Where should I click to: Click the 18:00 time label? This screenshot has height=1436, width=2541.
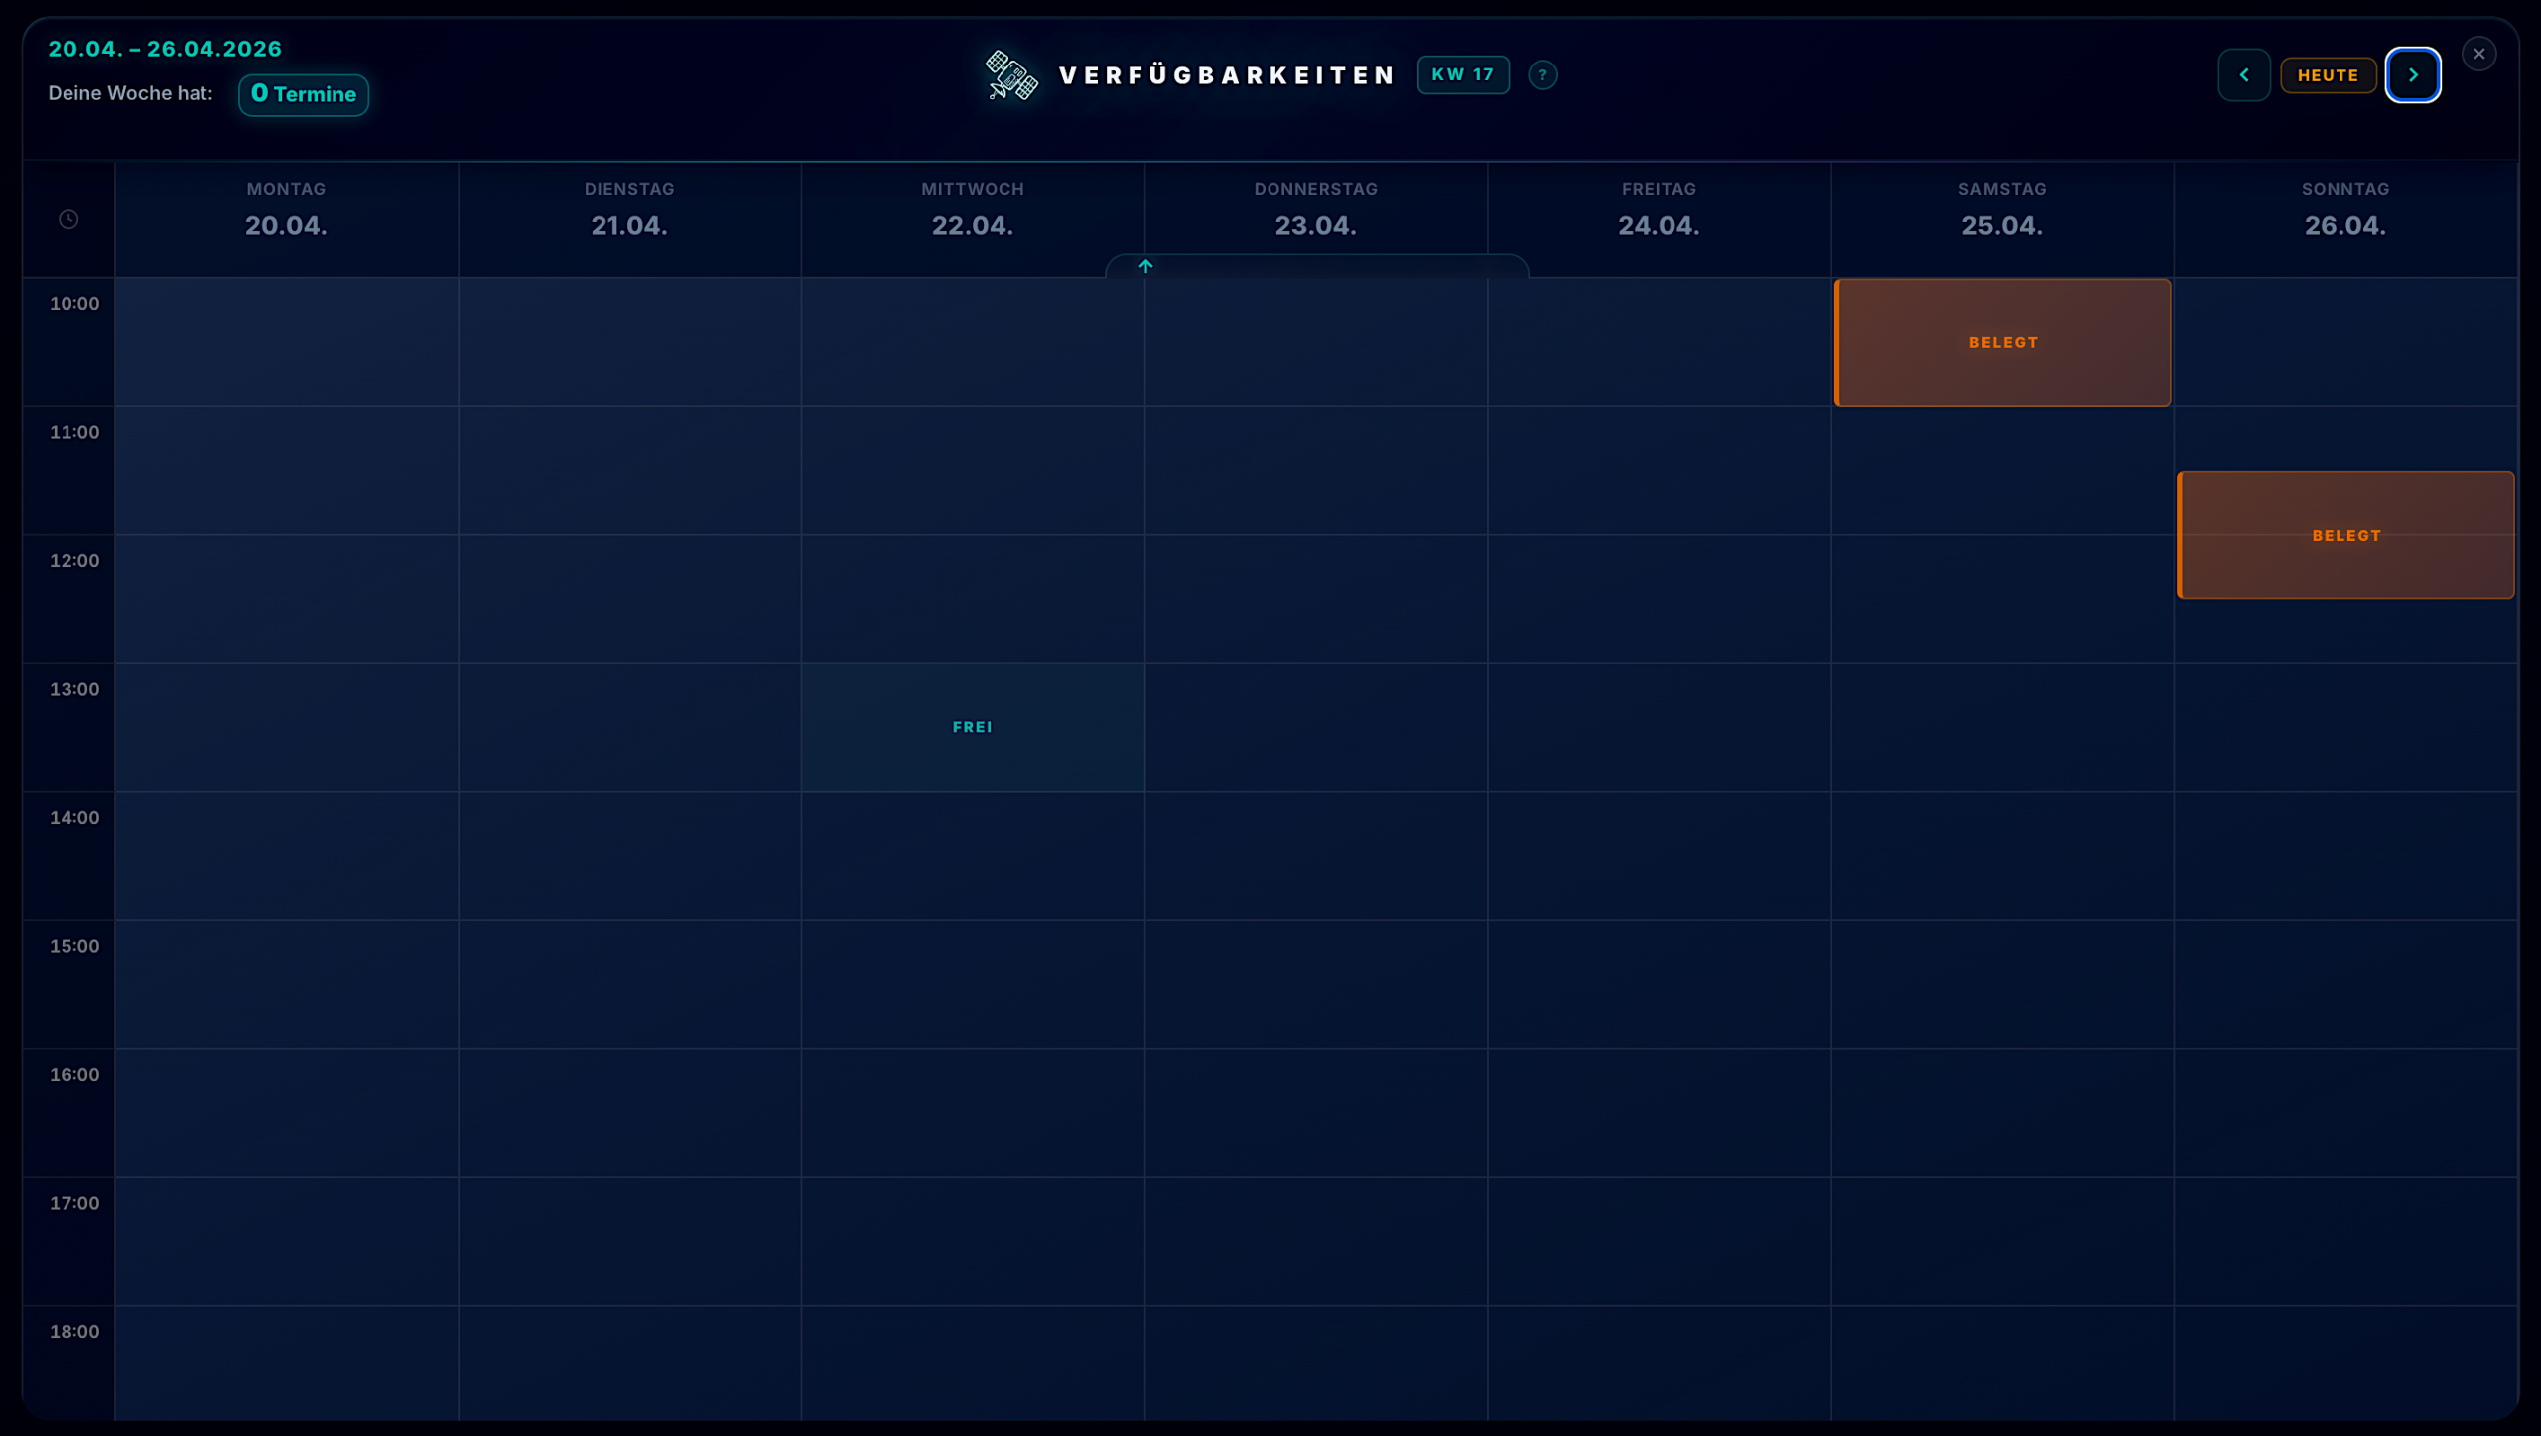(74, 1332)
